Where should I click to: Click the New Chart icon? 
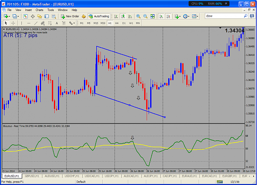pyautogui.click(x=6, y=16)
